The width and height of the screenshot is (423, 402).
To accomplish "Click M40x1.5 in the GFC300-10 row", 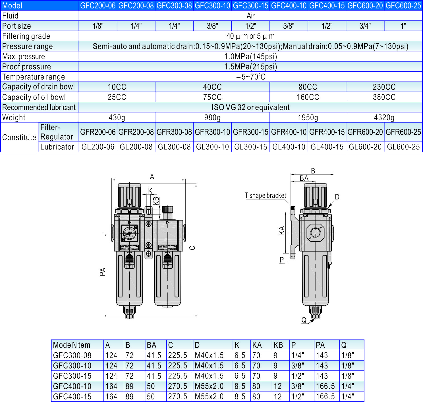I will coord(209,366).
